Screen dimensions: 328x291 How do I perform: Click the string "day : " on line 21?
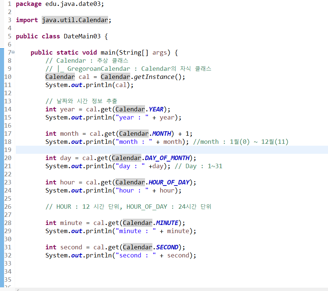pos(130,166)
